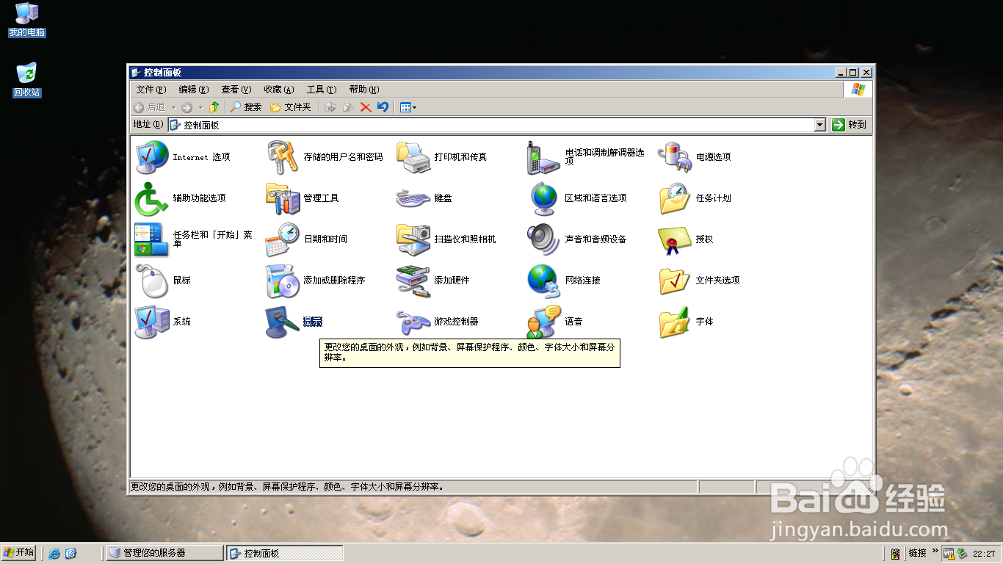Open the 帮助(H) menu
The image size is (1003, 564).
363,90
